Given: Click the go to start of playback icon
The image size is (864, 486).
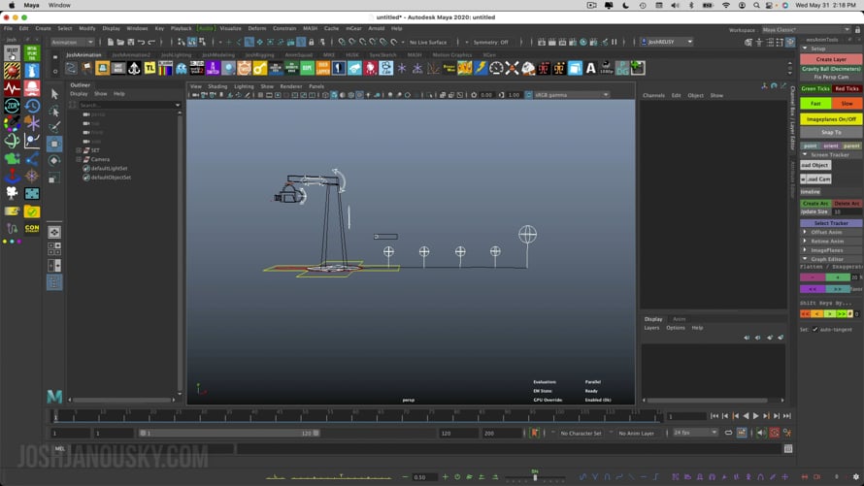Looking at the screenshot, I should coord(714,416).
